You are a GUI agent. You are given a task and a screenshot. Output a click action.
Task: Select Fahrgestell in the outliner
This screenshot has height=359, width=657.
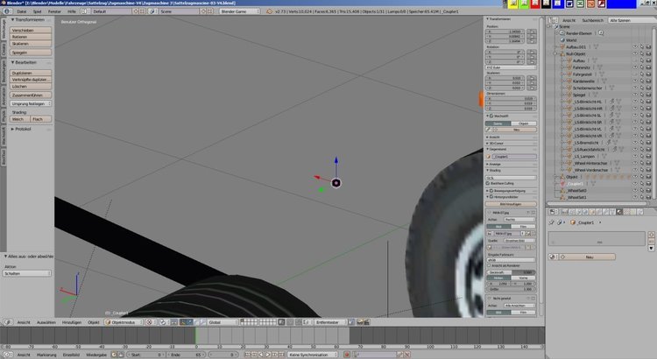(582, 74)
